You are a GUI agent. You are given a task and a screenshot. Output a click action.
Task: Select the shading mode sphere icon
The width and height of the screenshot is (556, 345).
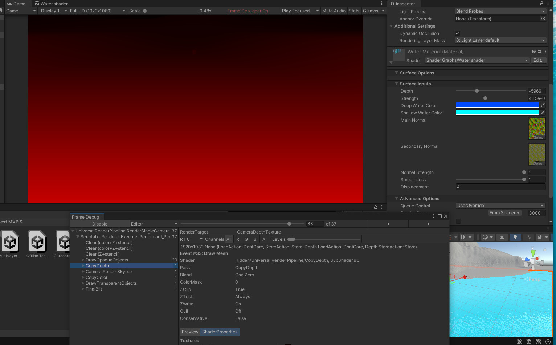click(x=485, y=237)
